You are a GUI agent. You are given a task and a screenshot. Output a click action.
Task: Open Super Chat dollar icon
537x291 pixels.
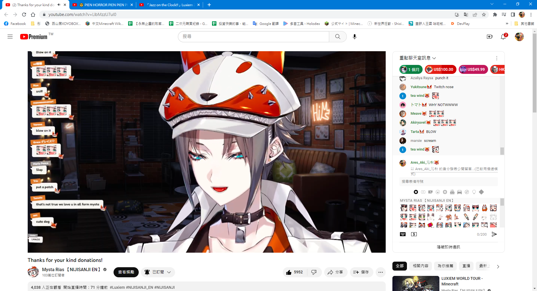point(414,234)
